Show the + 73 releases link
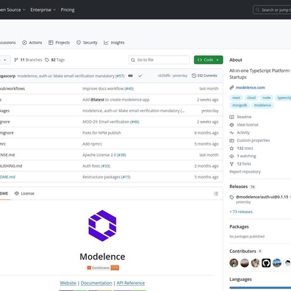291x291 pixels. pos(241,212)
